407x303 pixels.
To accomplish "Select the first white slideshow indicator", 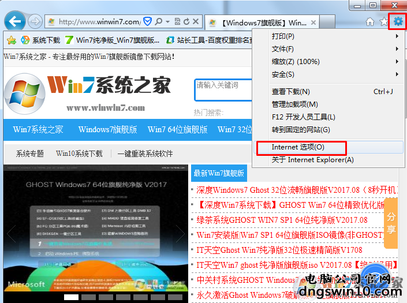I will [x=71, y=297].
